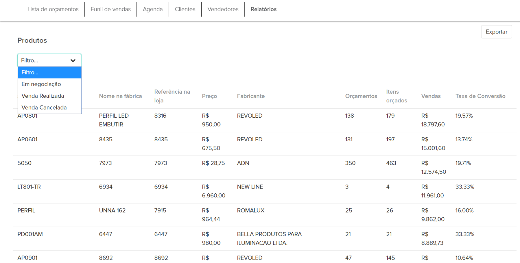Go to the Agenda tab

(153, 9)
